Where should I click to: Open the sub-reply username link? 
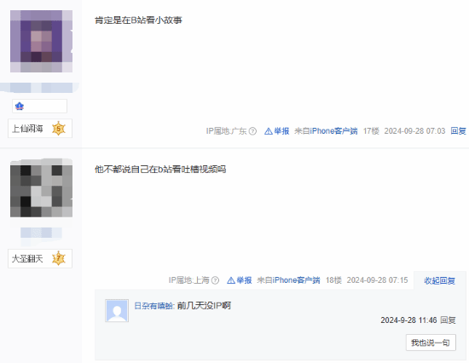pos(153,306)
